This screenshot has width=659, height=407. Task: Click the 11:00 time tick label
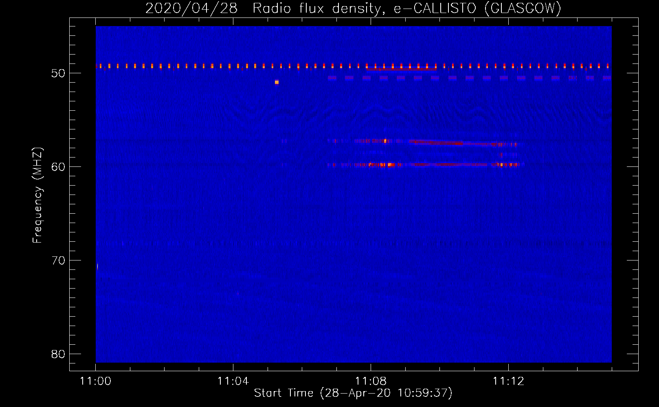coord(96,381)
